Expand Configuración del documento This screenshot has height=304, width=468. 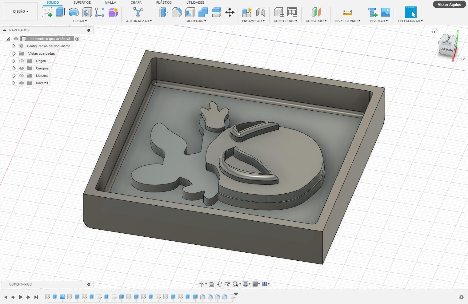pyautogui.click(x=14, y=46)
